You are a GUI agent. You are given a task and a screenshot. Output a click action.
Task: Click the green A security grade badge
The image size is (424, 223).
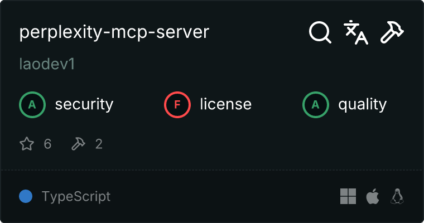click(x=32, y=104)
